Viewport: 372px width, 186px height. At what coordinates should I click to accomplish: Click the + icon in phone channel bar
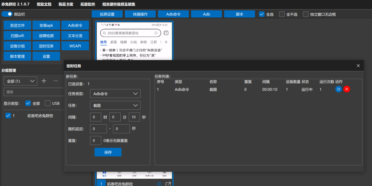click(x=166, y=42)
